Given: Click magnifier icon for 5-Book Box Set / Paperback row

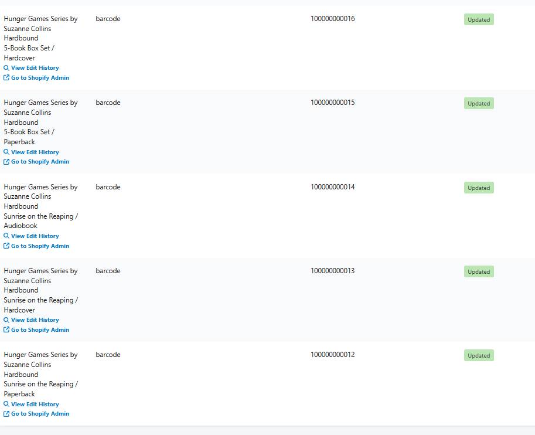Looking at the screenshot, I should pyautogui.click(x=6, y=152).
